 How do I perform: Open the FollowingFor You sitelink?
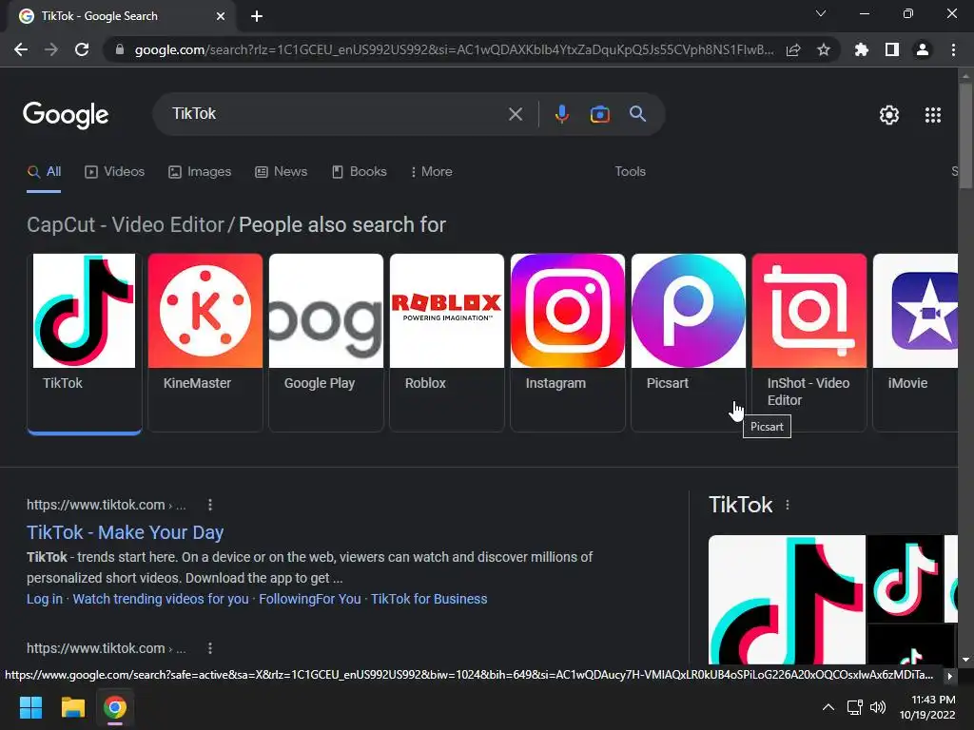309,599
